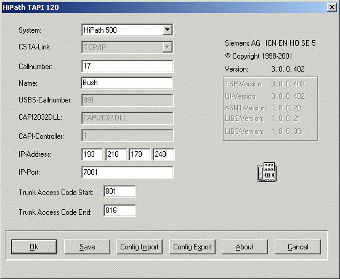Edit the Trunk Access Code Start field
The height and width of the screenshot is (279, 340).
(119, 191)
